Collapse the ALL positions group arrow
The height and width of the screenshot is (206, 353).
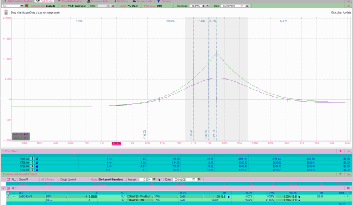(3, 179)
